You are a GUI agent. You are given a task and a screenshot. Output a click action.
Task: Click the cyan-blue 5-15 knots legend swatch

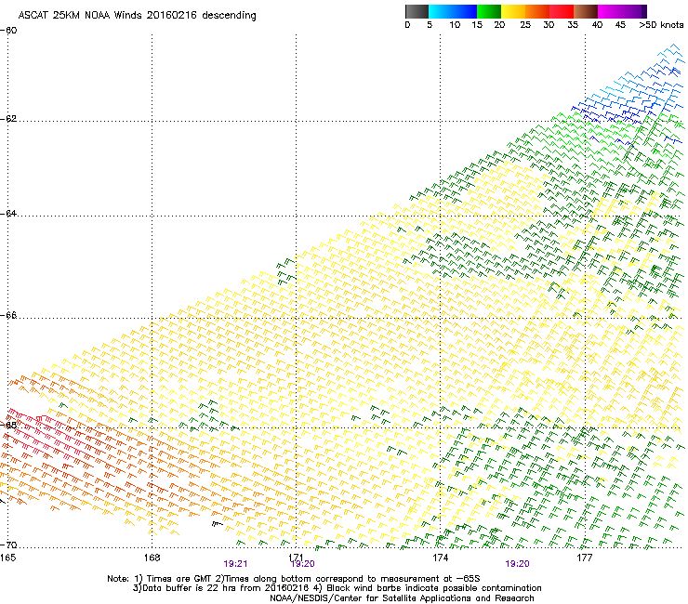pyautogui.click(x=453, y=11)
